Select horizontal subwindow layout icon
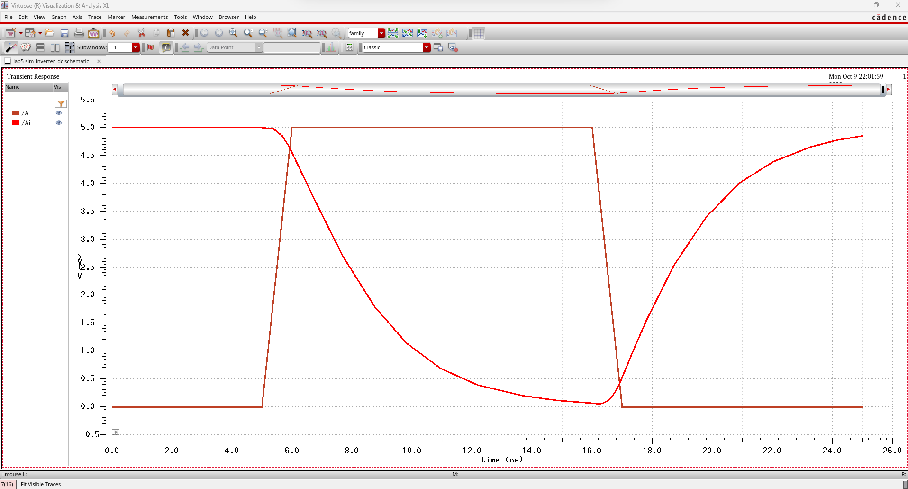Image resolution: width=908 pixels, height=489 pixels. point(55,47)
